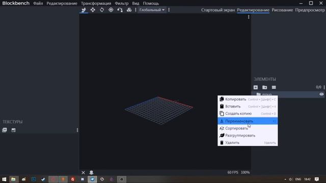Import texture icon in Текстуры panel
The width and height of the screenshot is (326, 183).
click(5, 130)
